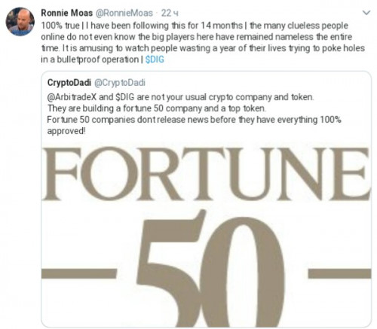Viewport: 377px width, 329px height.
Task: Click the large 50 numeral in image
Action: pos(210,269)
